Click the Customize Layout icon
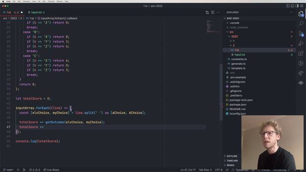The width and height of the screenshot is (306, 172). [x=302, y=6]
